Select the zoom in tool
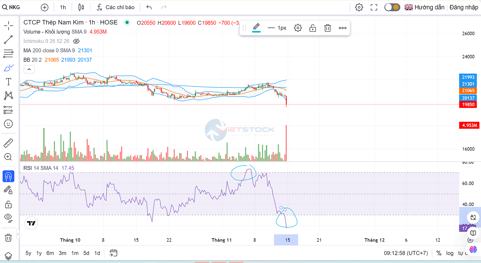This screenshot has height=263, width=481. 8,157
